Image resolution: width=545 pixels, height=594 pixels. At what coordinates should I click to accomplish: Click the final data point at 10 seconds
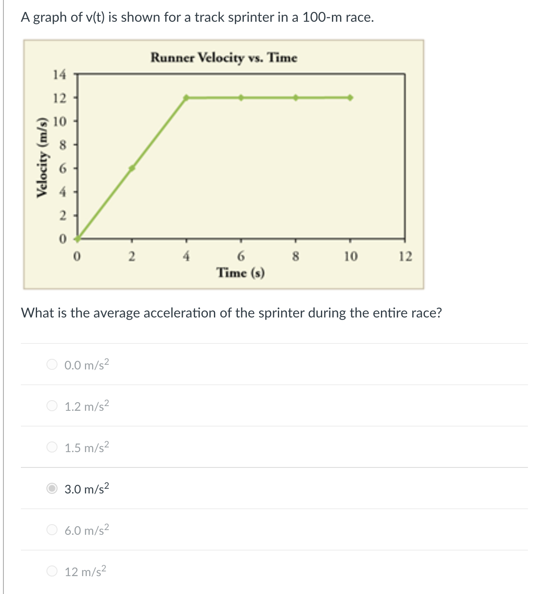(x=349, y=97)
